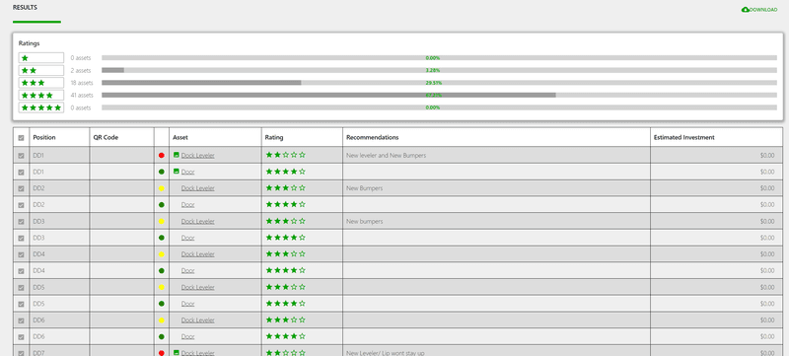Click four-star rating of DD1 Door
Image resolution: width=789 pixels, height=356 pixels.
[x=285, y=171]
